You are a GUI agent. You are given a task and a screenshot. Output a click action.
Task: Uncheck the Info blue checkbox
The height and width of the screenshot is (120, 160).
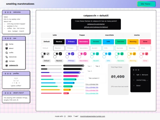pyautogui.click(x=110, y=54)
